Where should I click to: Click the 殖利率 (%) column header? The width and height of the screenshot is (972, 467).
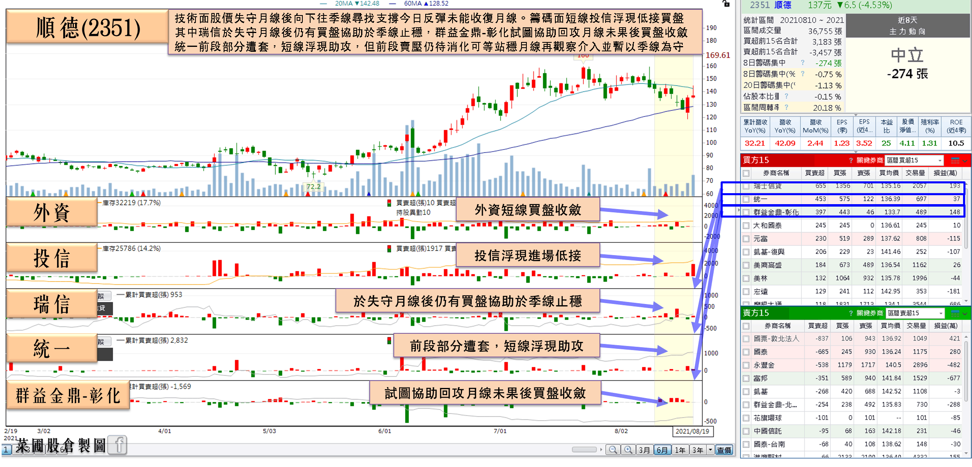(930, 126)
